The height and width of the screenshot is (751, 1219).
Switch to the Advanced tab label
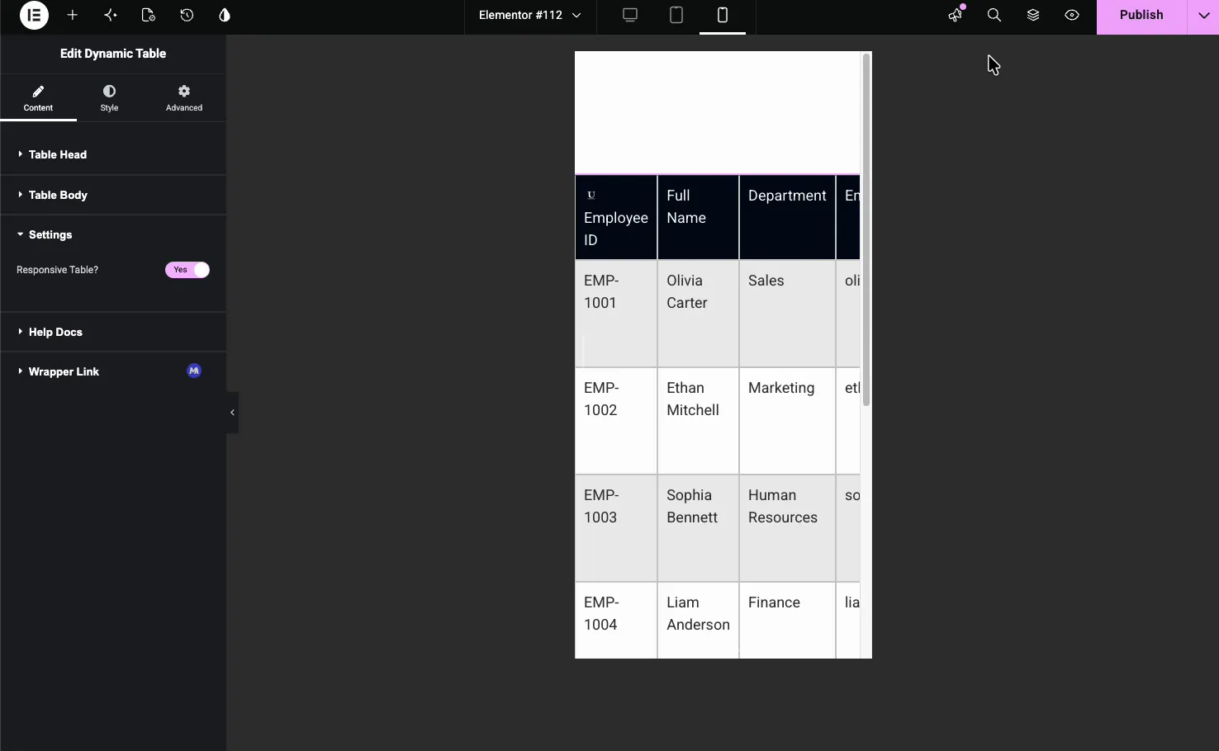[x=184, y=108]
